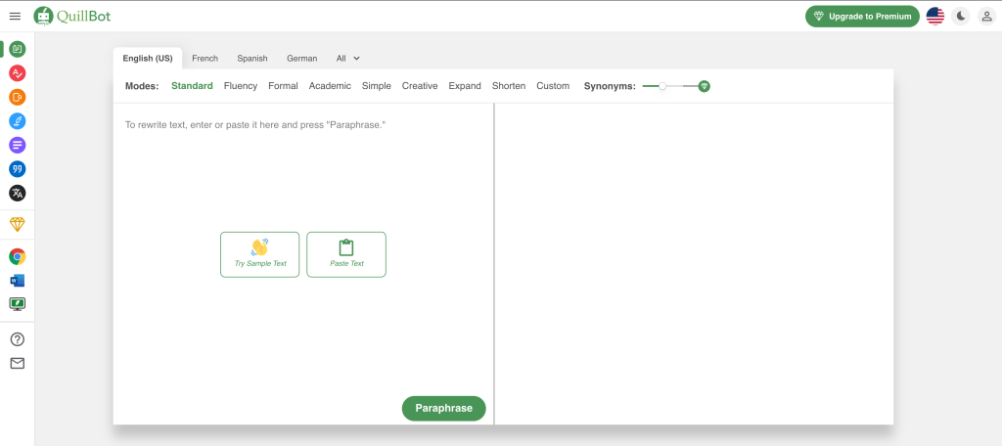
Task: Select Fluency mode
Action: [241, 86]
